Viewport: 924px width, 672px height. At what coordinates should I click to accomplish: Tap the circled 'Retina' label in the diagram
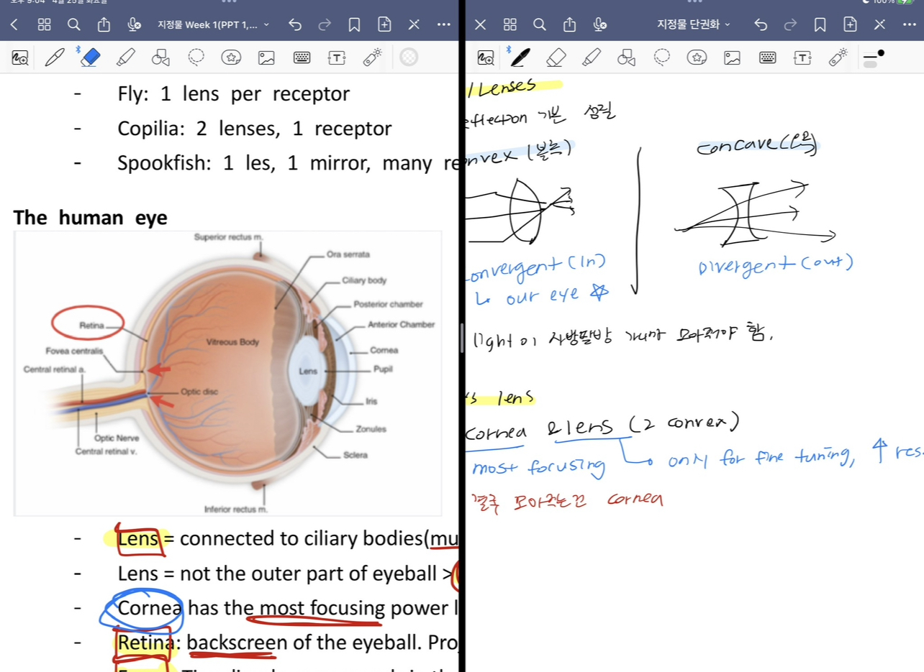(88, 324)
